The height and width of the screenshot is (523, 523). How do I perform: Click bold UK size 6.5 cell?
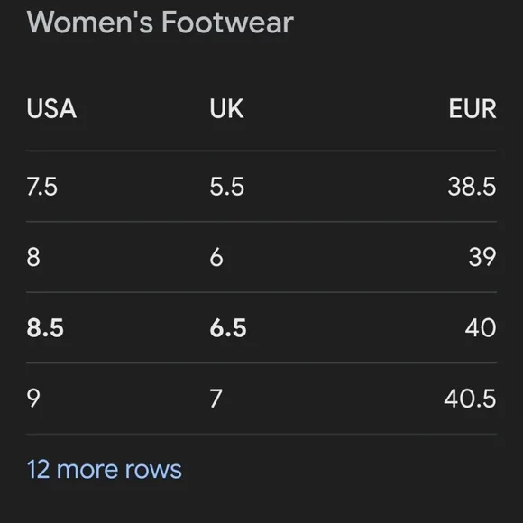pyautogui.click(x=228, y=328)
